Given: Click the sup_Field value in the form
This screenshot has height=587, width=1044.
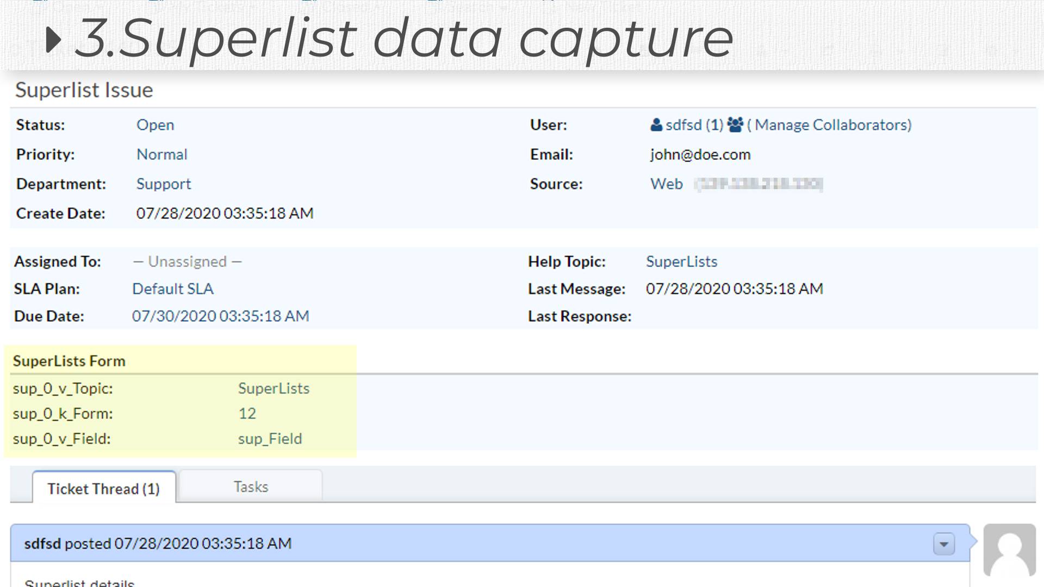Looking at the screenshot, I should [x=270, y=439].
